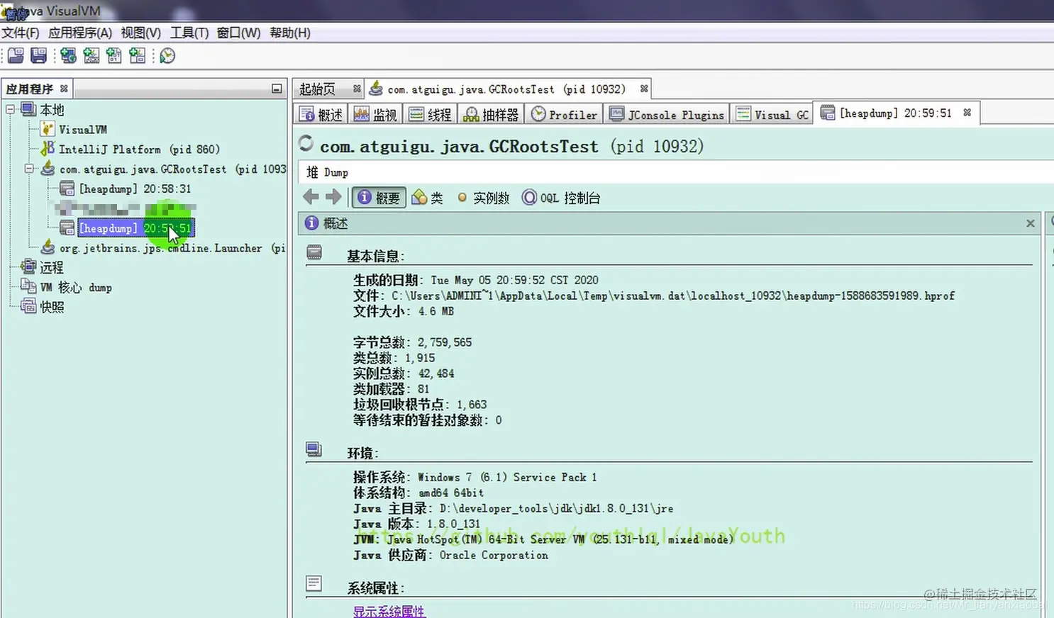Click the 垃圾回收根节点 1,663 value
Image resolution: width=1054 pixels, height=618 pixels.
[472, 405]
